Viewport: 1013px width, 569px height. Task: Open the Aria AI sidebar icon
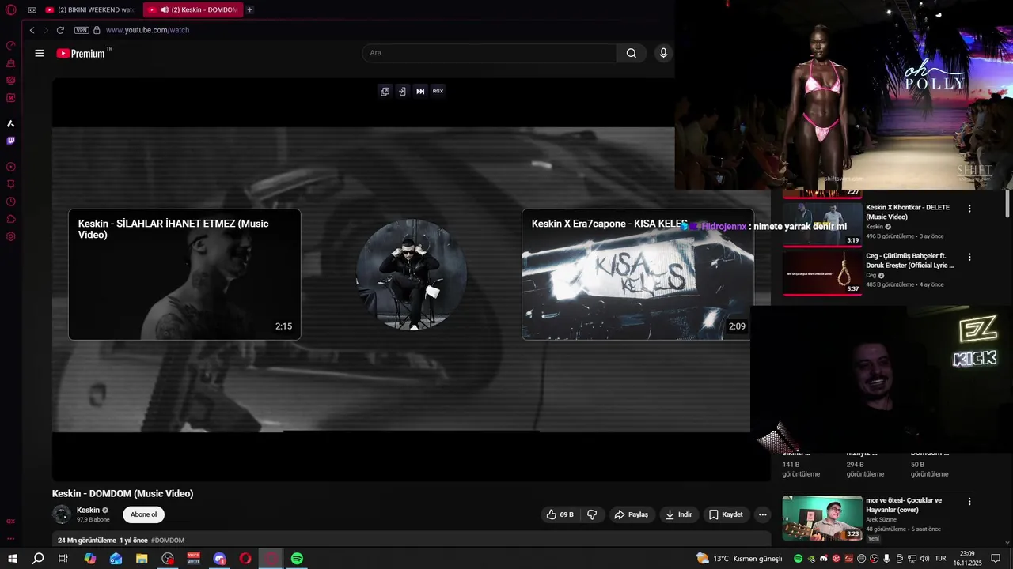11,123
